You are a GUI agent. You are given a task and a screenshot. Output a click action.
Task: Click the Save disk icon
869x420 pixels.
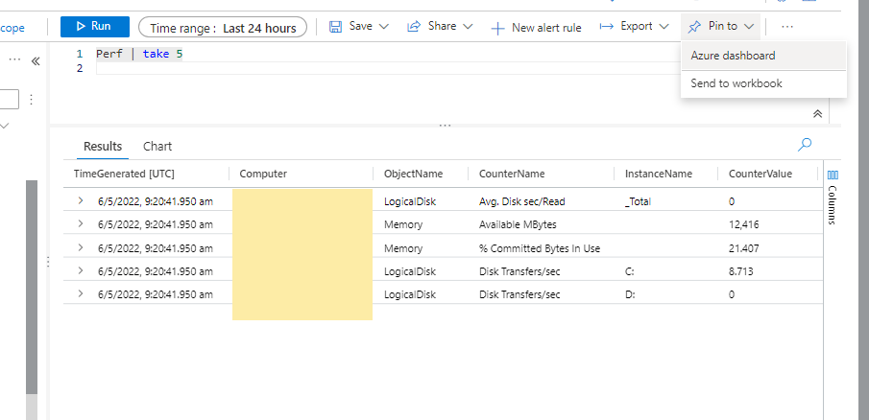coord(335,27)
